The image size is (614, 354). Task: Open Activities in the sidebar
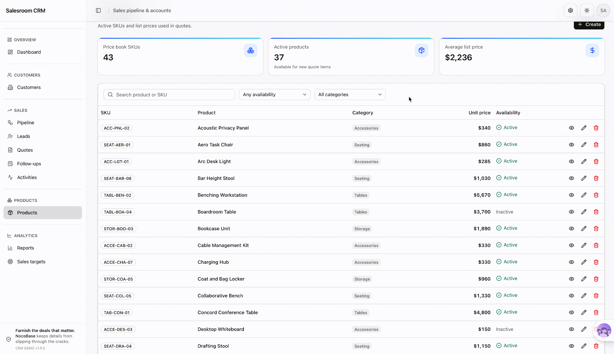[43, 177]
